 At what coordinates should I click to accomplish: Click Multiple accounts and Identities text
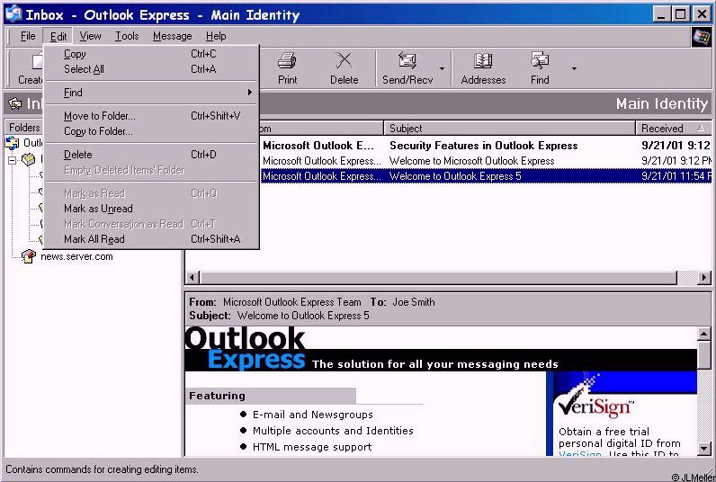(x=333, y=431)
